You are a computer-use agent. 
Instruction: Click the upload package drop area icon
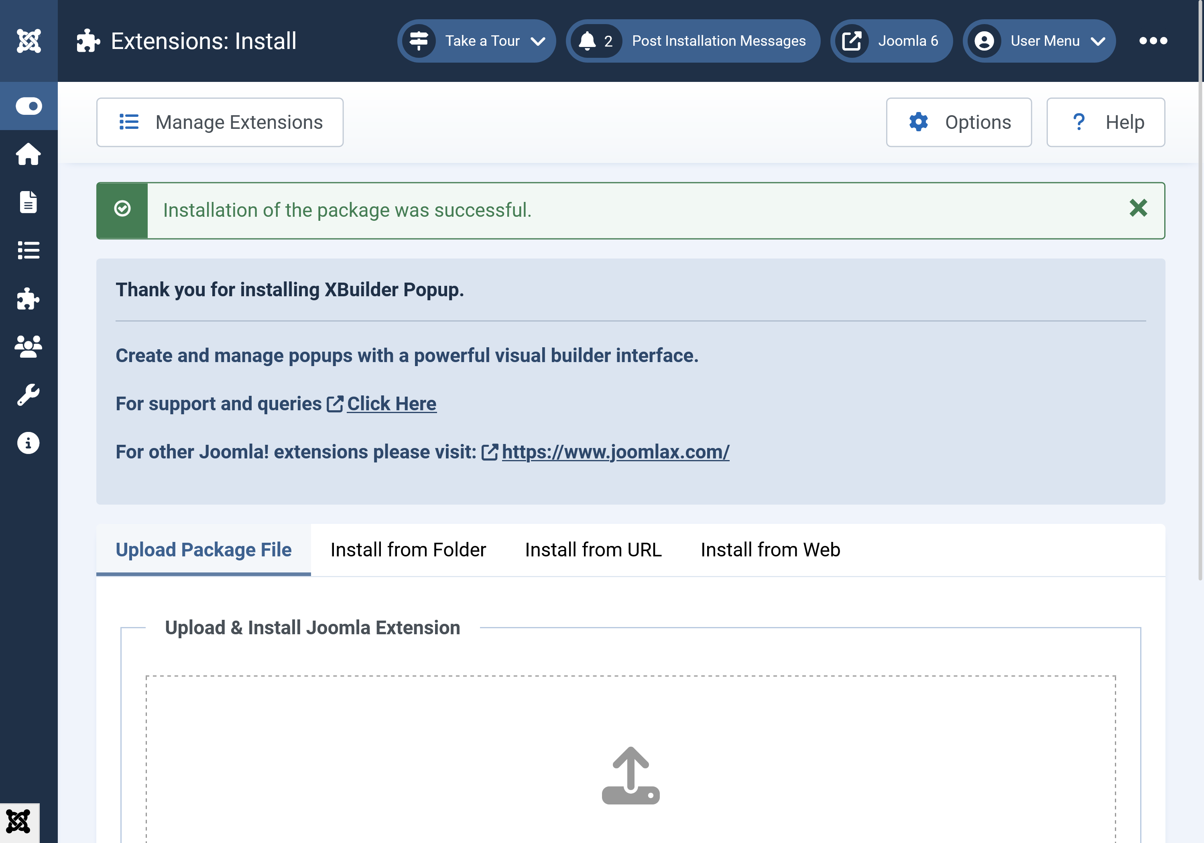pyautogui.click(x=630, y=775)
